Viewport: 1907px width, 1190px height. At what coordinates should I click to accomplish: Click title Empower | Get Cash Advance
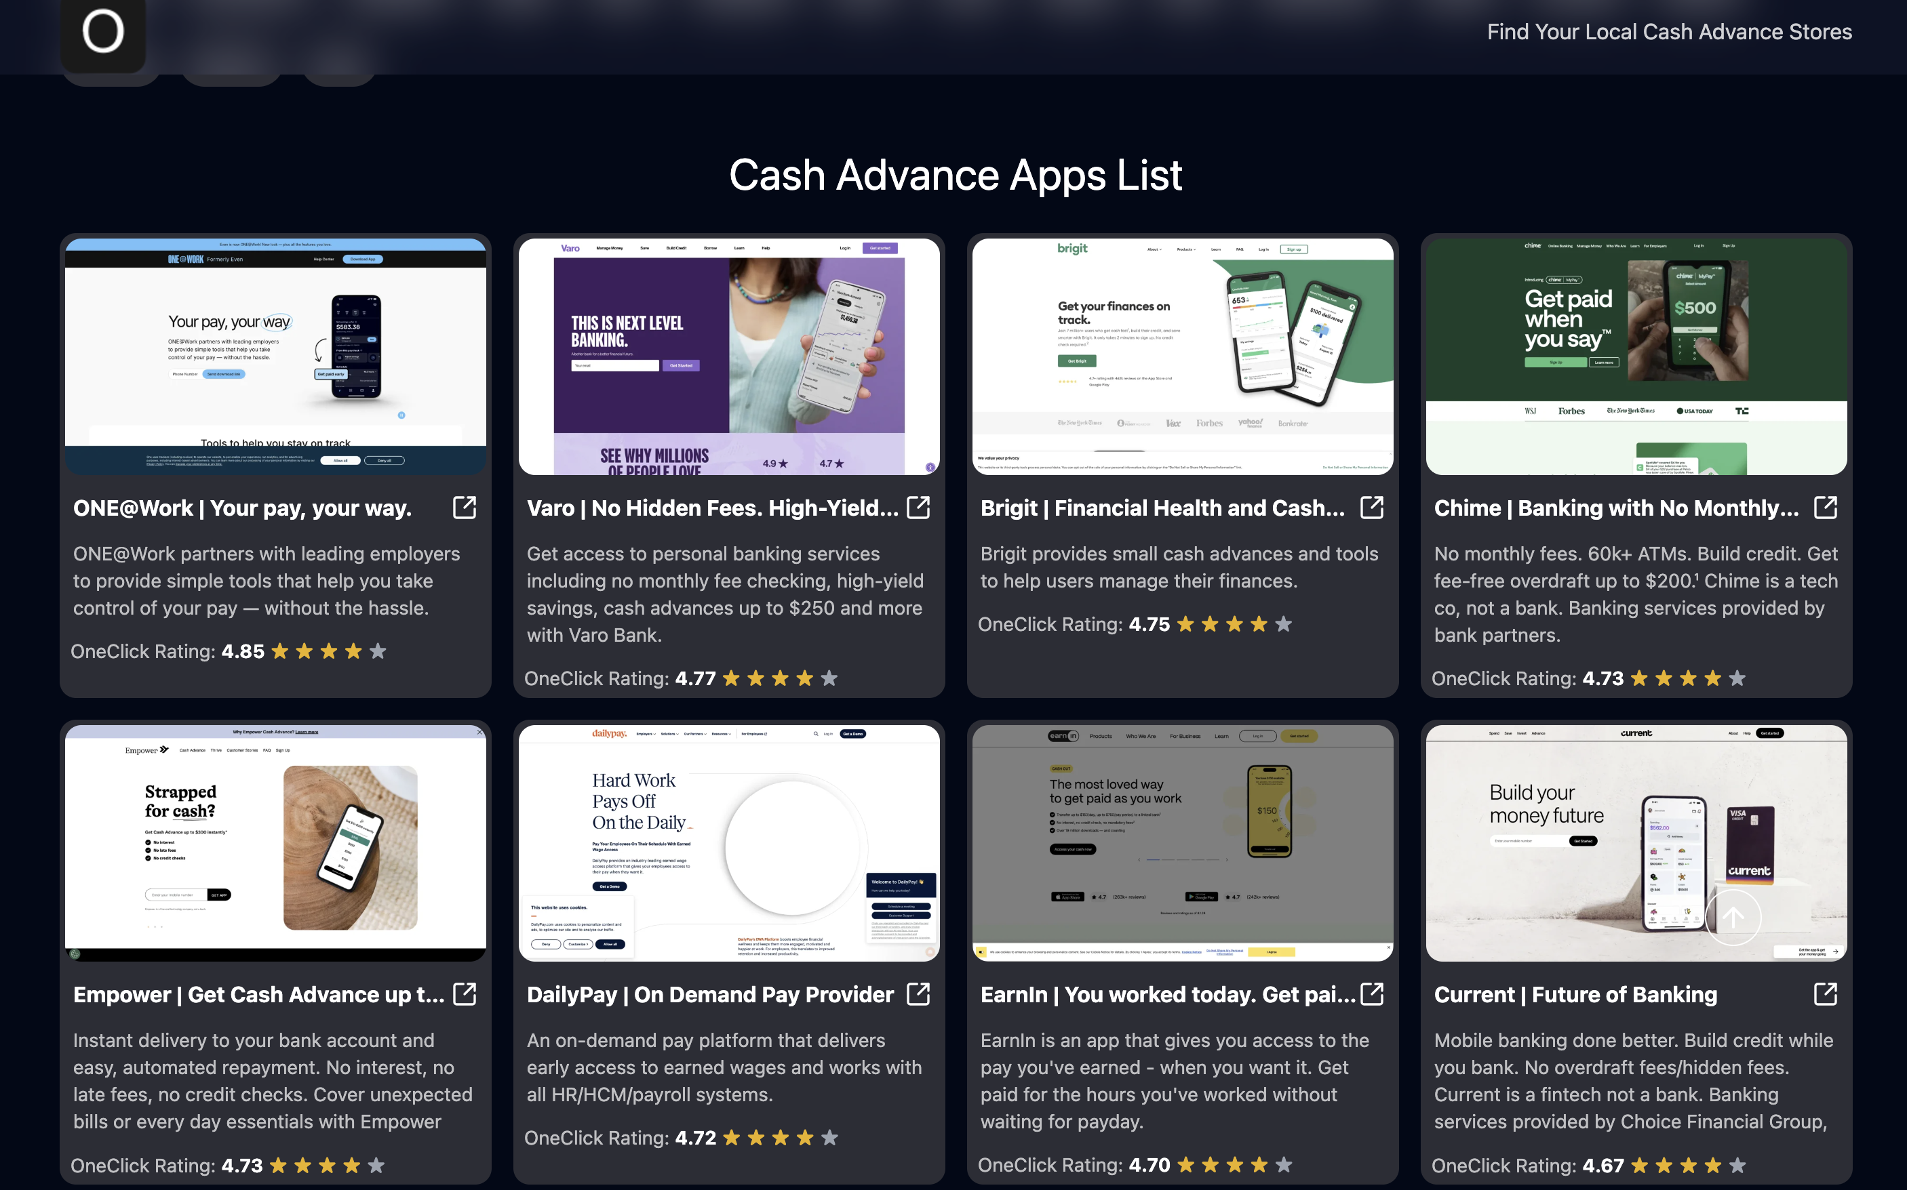[x=259, y=995]
